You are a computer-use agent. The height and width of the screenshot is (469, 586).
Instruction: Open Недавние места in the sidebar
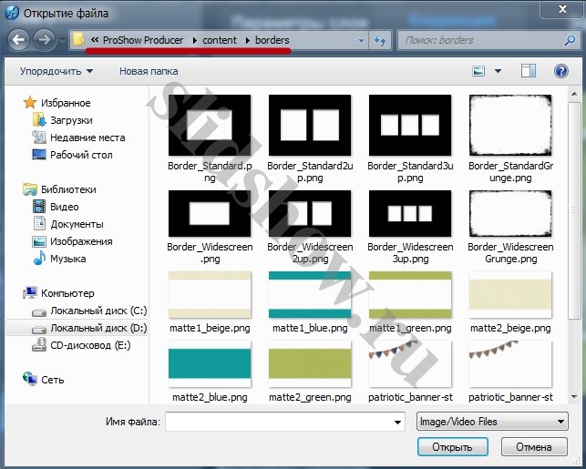87,138
